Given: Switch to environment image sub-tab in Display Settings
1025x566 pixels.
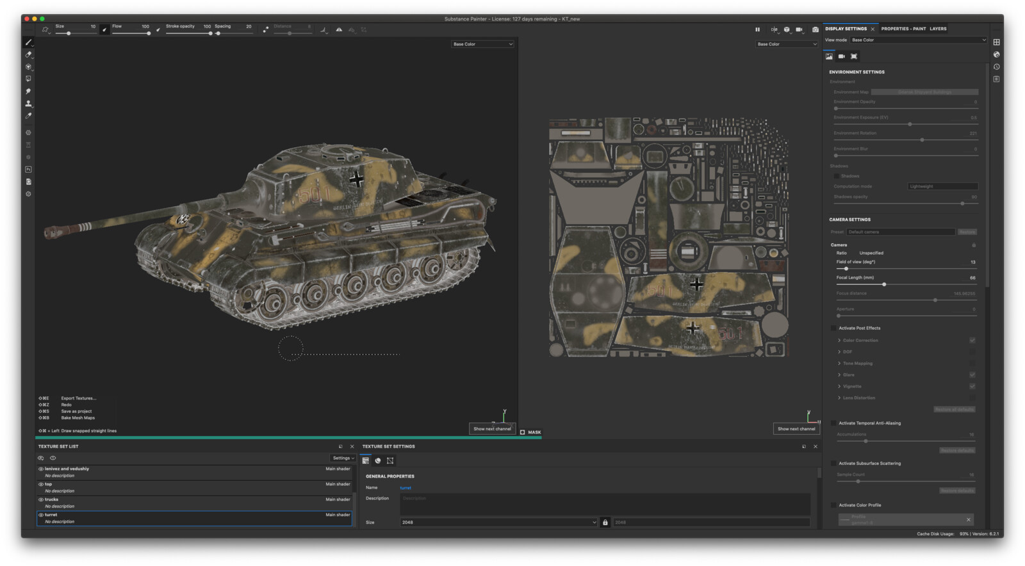Looking at the screenshot, I should 829,56.
